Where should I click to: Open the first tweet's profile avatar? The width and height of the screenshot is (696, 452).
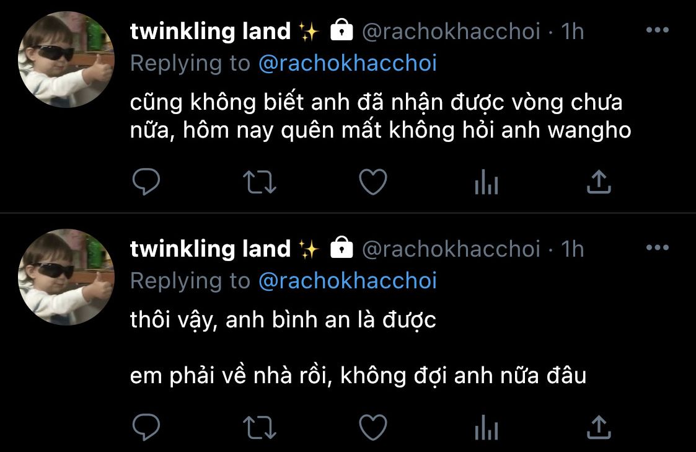coord(66,60)
